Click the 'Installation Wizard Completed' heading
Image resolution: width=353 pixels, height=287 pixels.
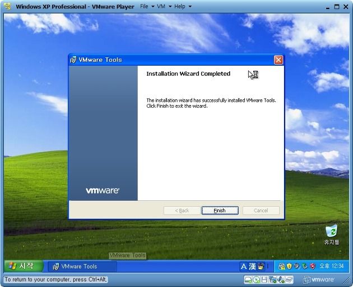tap(188, 74)
